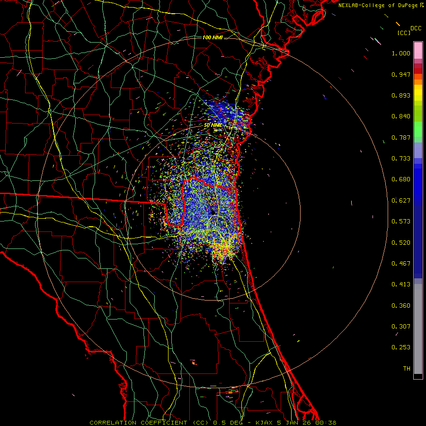The height and width of the screenshot is (426, 426).
Task: Click the 0.253 colorbar value
Action: point(401,347)
